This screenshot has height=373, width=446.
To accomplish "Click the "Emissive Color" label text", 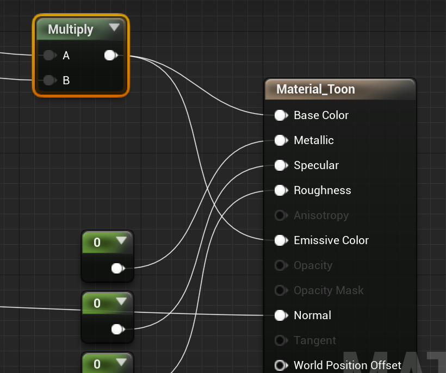I will click(x=331, y=240).
